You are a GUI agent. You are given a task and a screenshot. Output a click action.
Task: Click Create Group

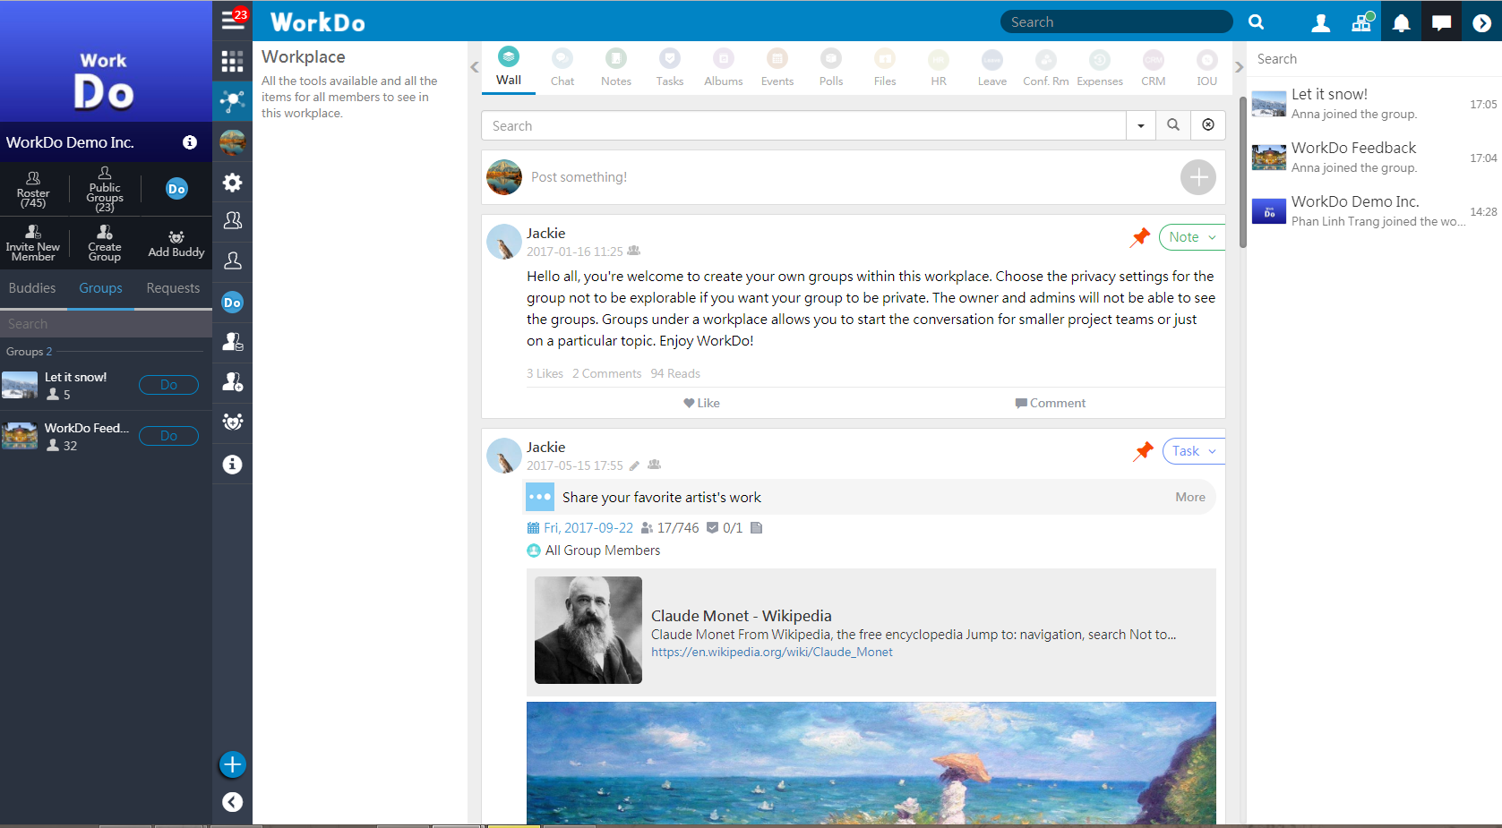tap(105, 243)
